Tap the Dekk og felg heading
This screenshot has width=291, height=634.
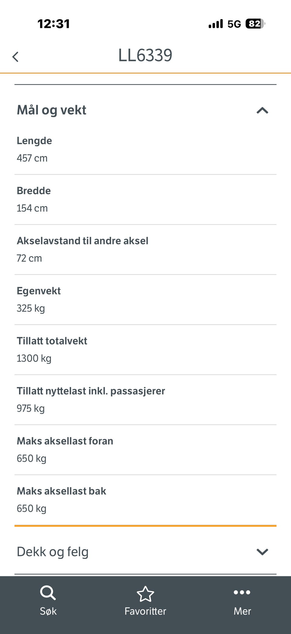53,552
